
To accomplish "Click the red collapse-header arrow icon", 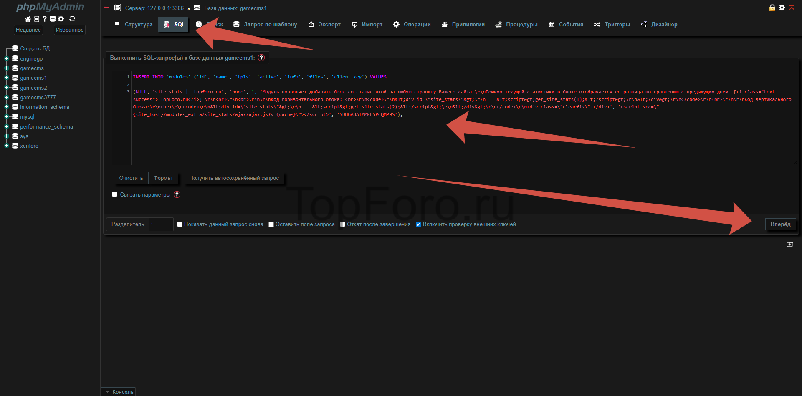I will (792, 8).
